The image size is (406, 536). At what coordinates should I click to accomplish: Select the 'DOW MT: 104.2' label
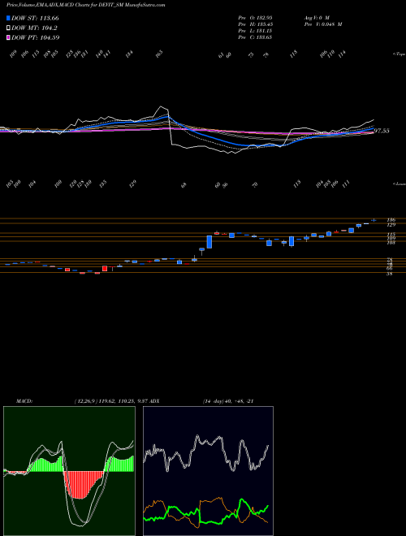[x=34, y=28]
